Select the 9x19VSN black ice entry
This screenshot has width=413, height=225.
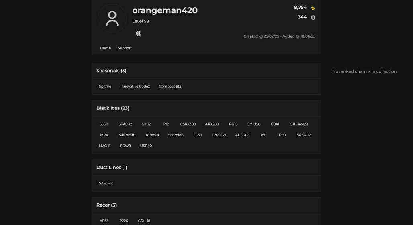point(152,135)
